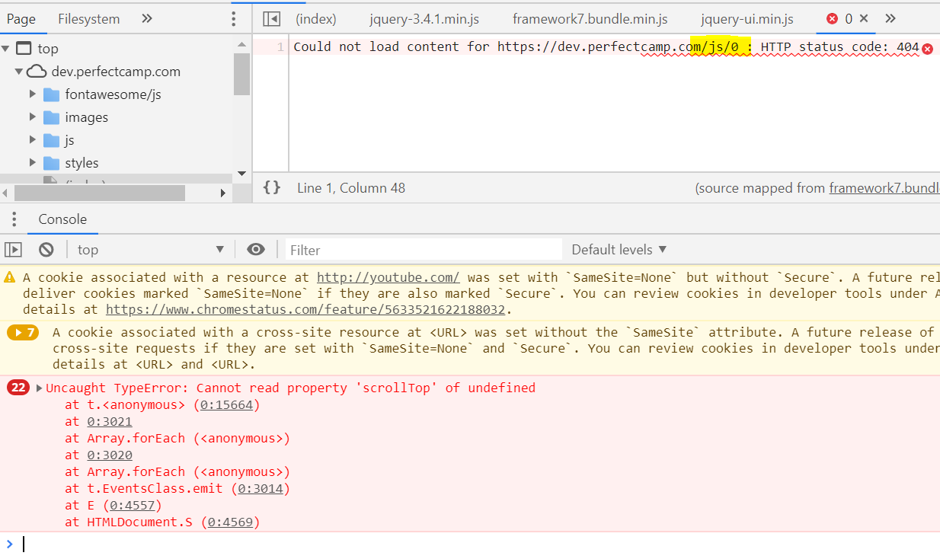This screenshot has height=559, width=940.
Task: Show more navigator tabs
Action: coord(147,18)
